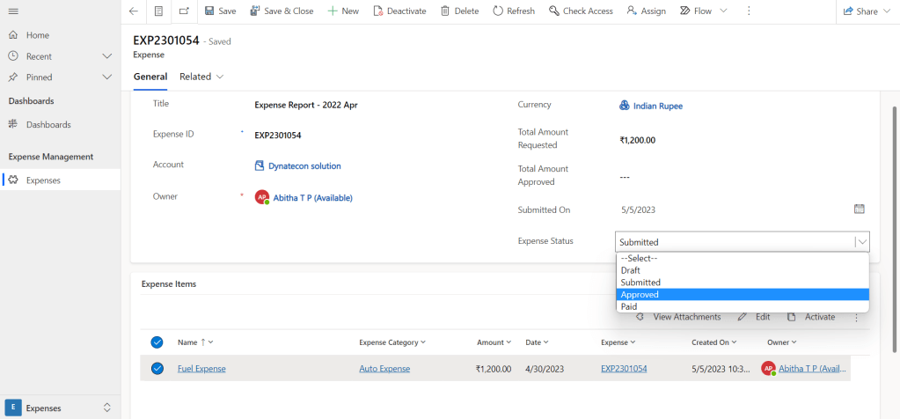900x419 pixels.
Task: Open the Fuel Expense link
Action: pos(201,369)
